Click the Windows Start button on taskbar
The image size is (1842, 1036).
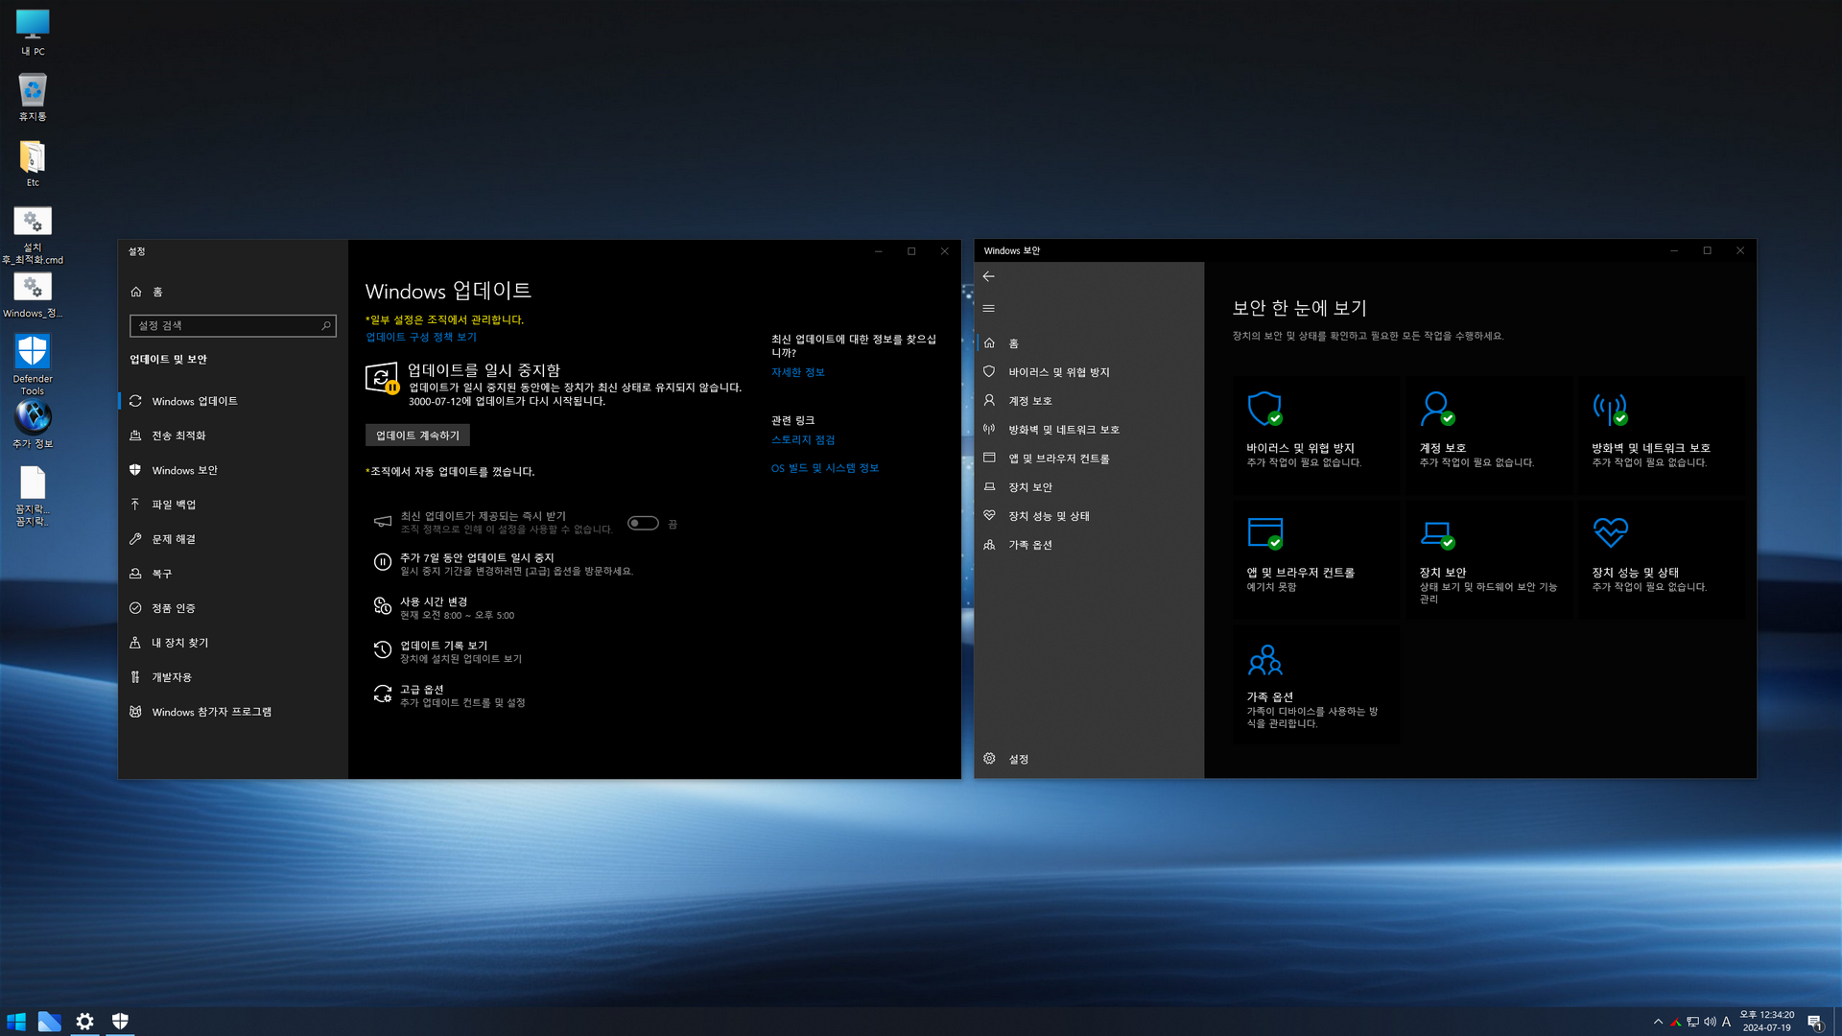click(x=16, y=1022)
